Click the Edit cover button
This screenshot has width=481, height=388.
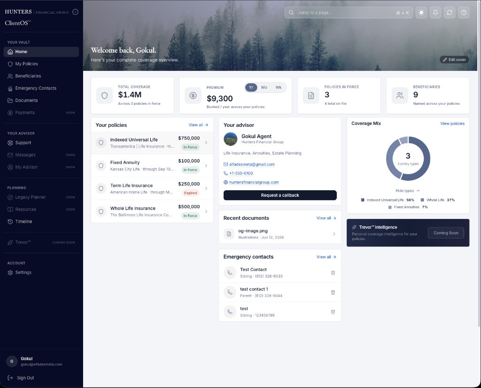pos(454,60)
